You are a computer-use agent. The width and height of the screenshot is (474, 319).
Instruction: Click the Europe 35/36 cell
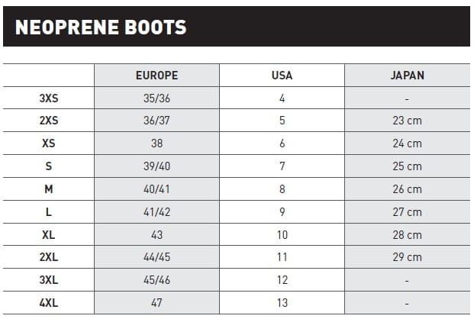tap(156, 98)
